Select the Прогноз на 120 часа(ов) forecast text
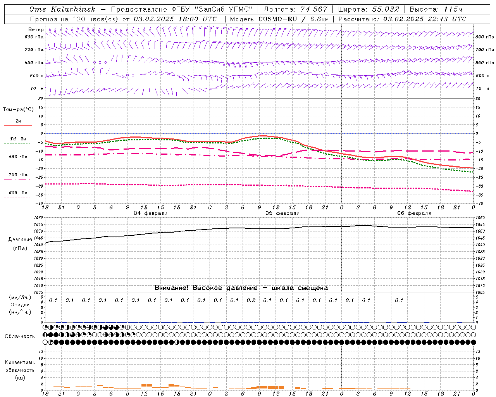Screen dimensions: 496x397 74,19
